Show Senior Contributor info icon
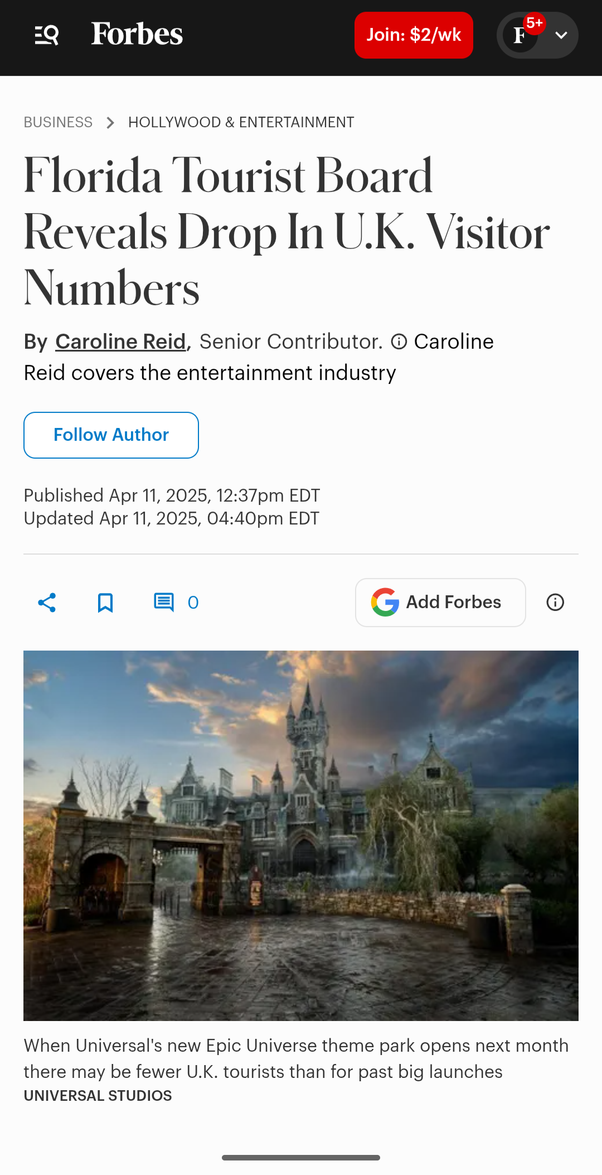 pos(399,341)
